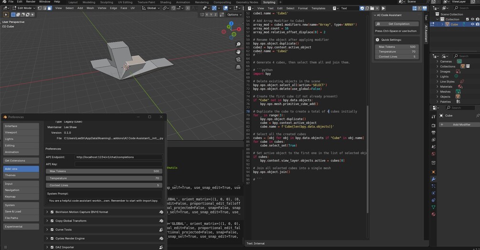Click the Add Modifier button

click(459, 125)
